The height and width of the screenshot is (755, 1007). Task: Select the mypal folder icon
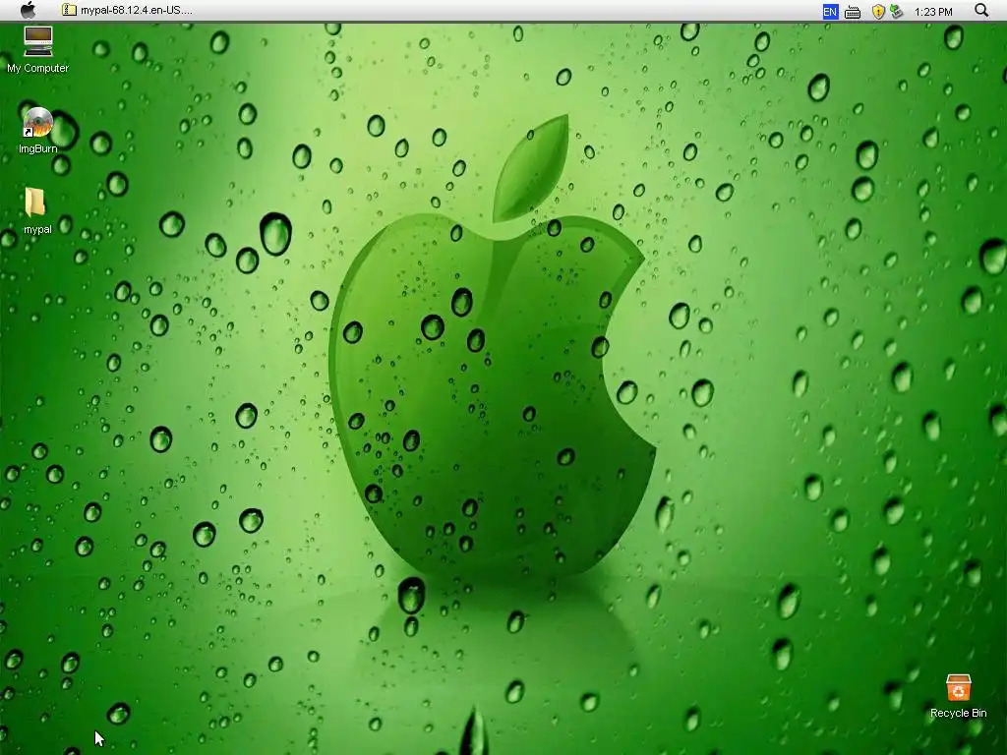pyautogui.click(x=36, y=210)
